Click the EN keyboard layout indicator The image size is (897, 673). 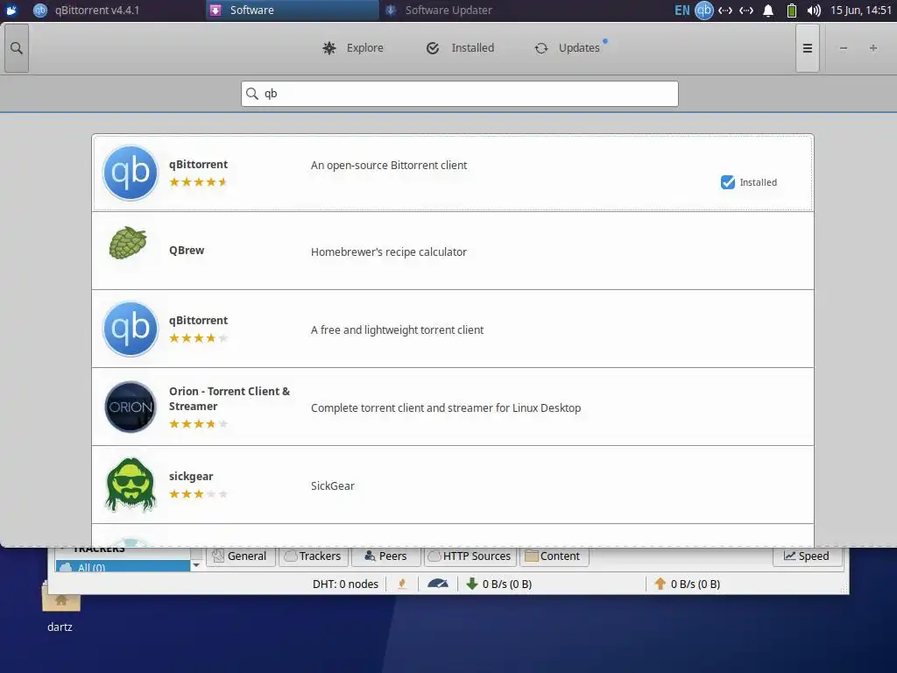tap(682, 11)
